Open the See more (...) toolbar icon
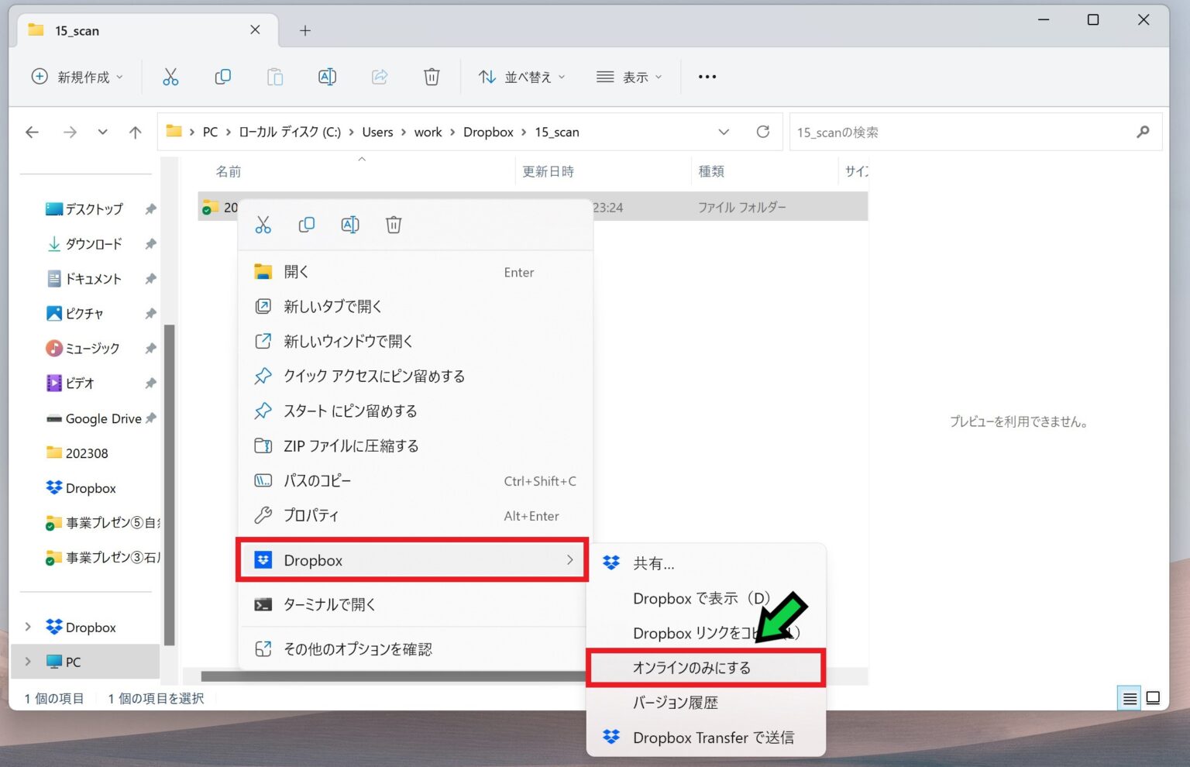This screenshot has width=1190, height=767. pyautogui.click(x=706, y=76)
